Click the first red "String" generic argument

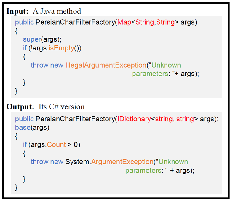pyautogui.click(x=145, y=22)
